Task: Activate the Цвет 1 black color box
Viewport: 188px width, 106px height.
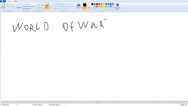Action: click(85, 6)
